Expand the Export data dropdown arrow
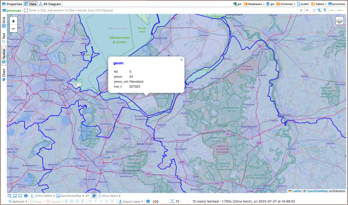The image size is (348, 205). tap(142, 202)
